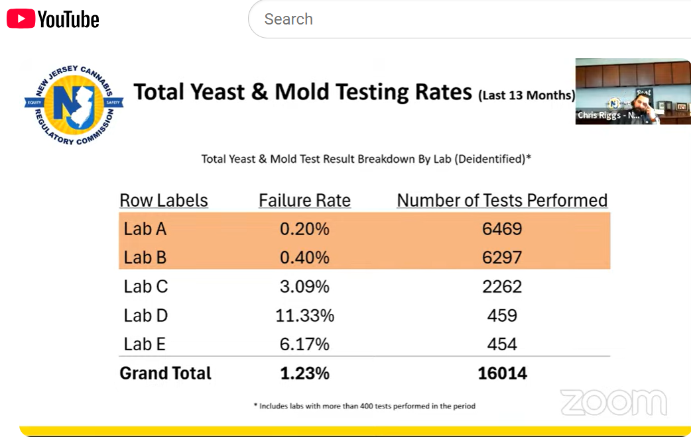Click the slide title "Total Yeast & Mold Testing Rates"

point(302,92)
